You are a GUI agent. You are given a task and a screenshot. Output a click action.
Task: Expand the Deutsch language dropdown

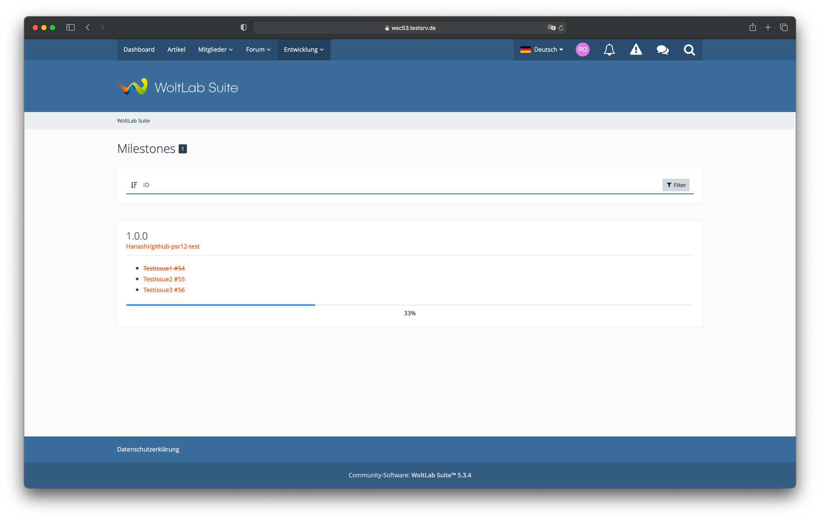542,49
